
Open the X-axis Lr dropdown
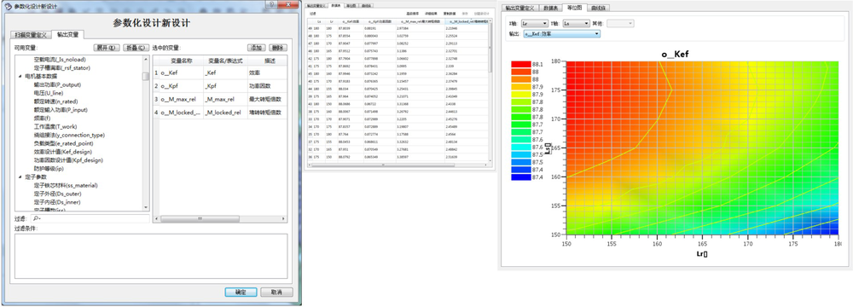point(534,23)
